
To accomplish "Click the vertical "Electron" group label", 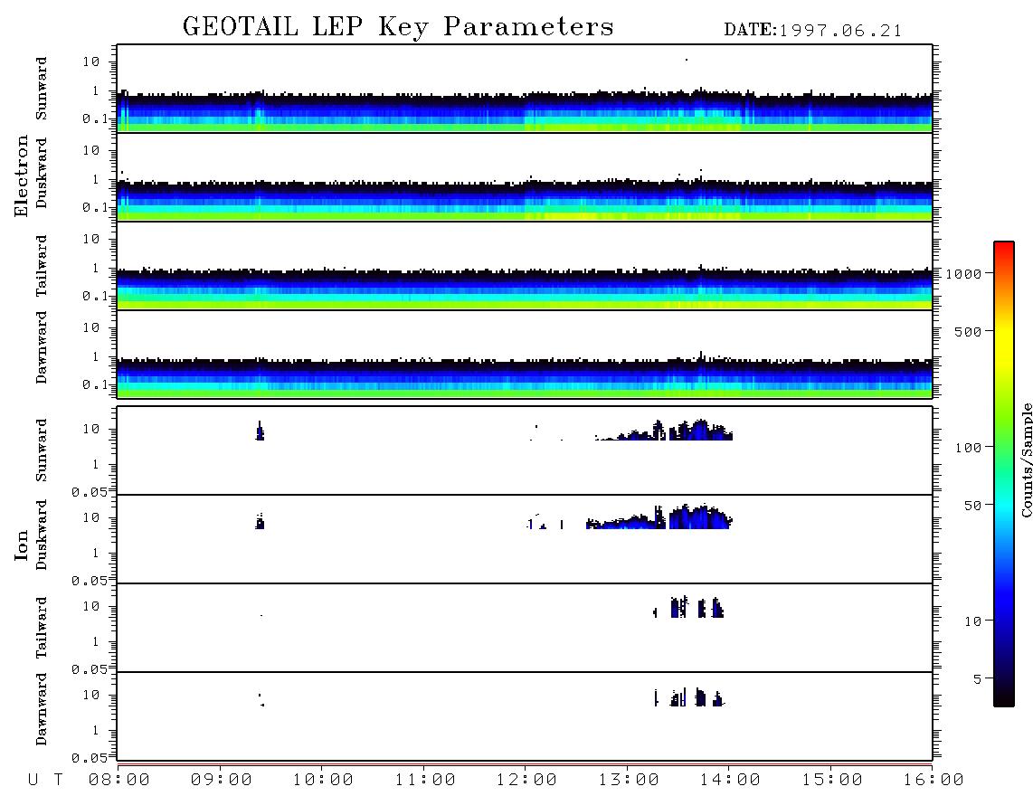I will point(21,176).
